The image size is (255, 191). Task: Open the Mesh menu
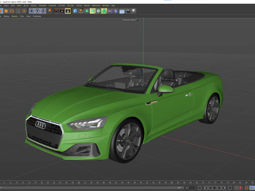[x=19, y=5]
